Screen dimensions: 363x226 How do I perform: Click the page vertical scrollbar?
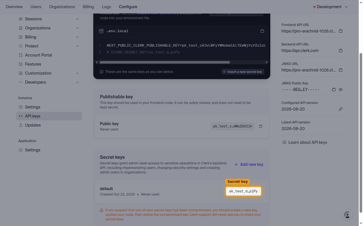(x=361, y=133)
